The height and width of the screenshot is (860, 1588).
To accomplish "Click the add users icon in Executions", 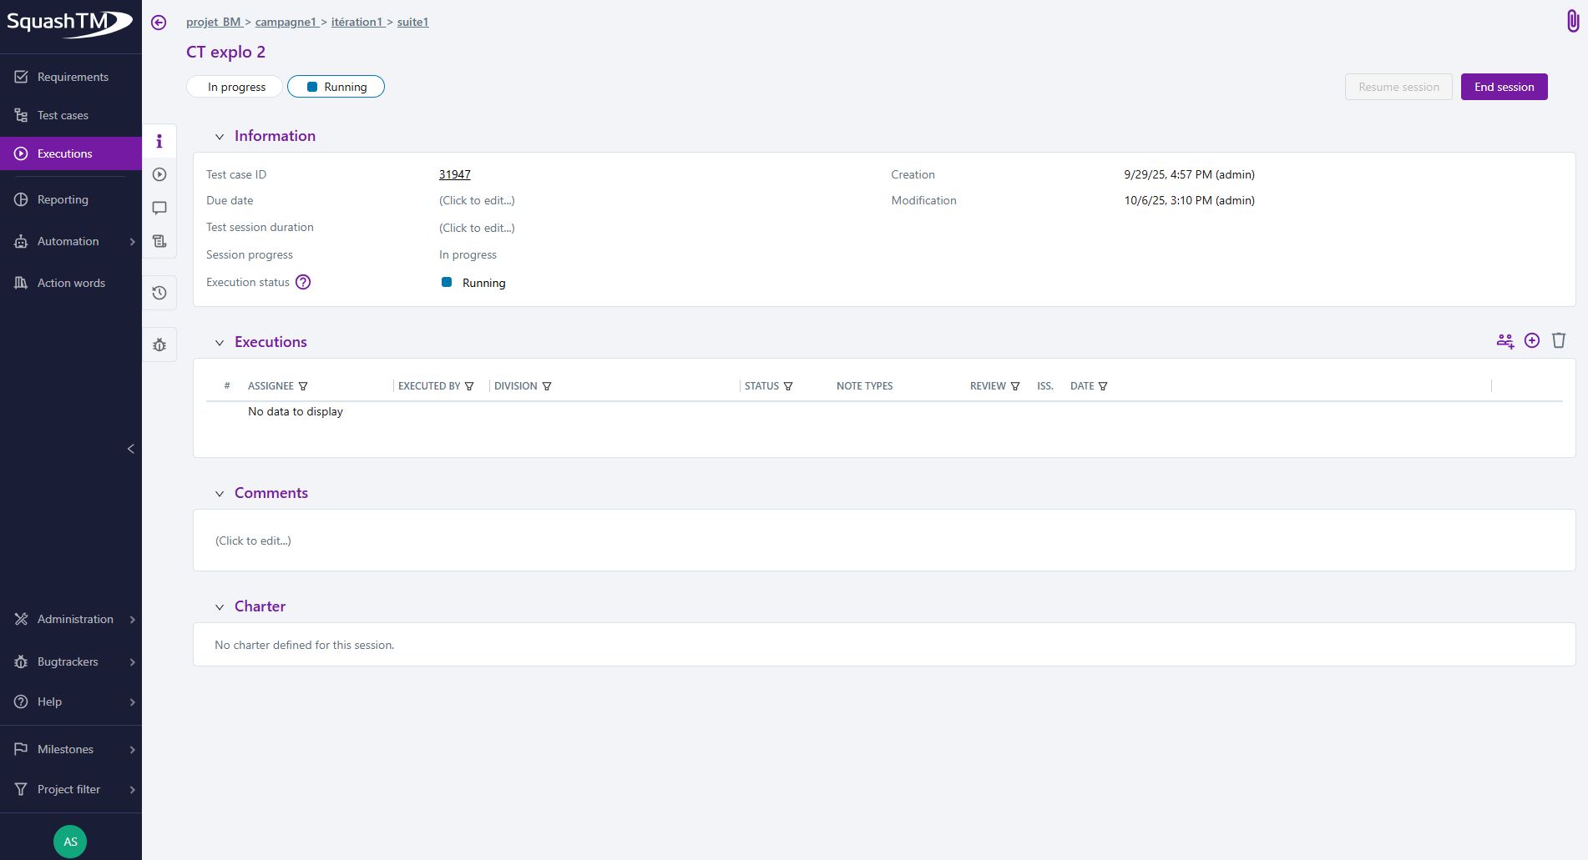I will click(1505, 340).
